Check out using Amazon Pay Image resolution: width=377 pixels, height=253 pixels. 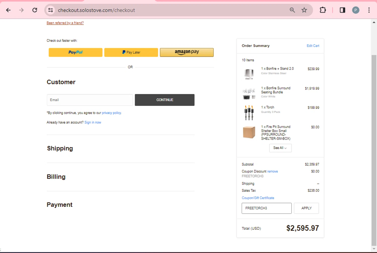pyautogui.click(x=187, y=52)
